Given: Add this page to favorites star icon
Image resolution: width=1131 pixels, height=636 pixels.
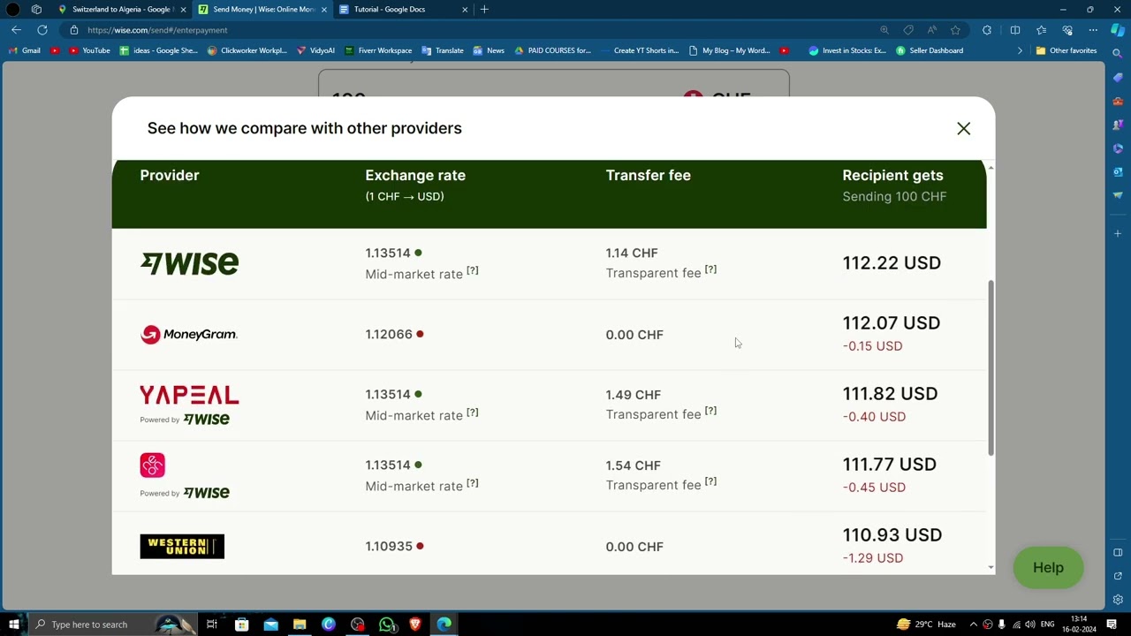Looking at the screenshot, I should tap(955, 30).
